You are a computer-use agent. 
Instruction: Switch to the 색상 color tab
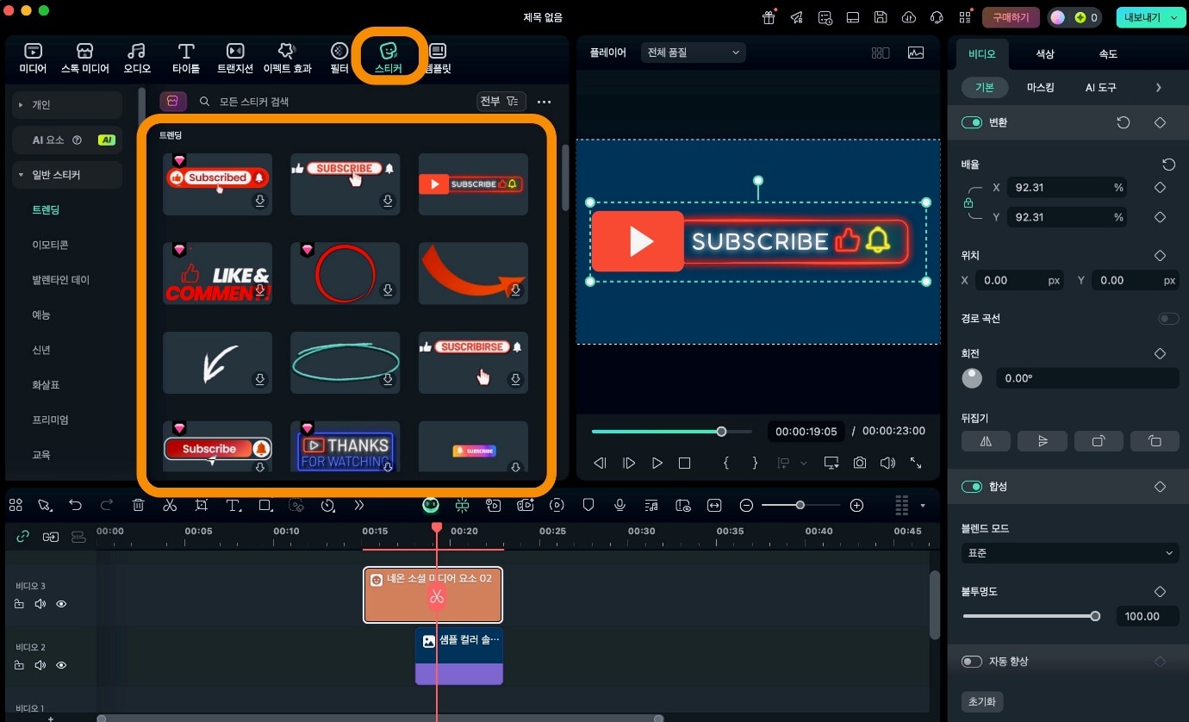[1044, 53]
